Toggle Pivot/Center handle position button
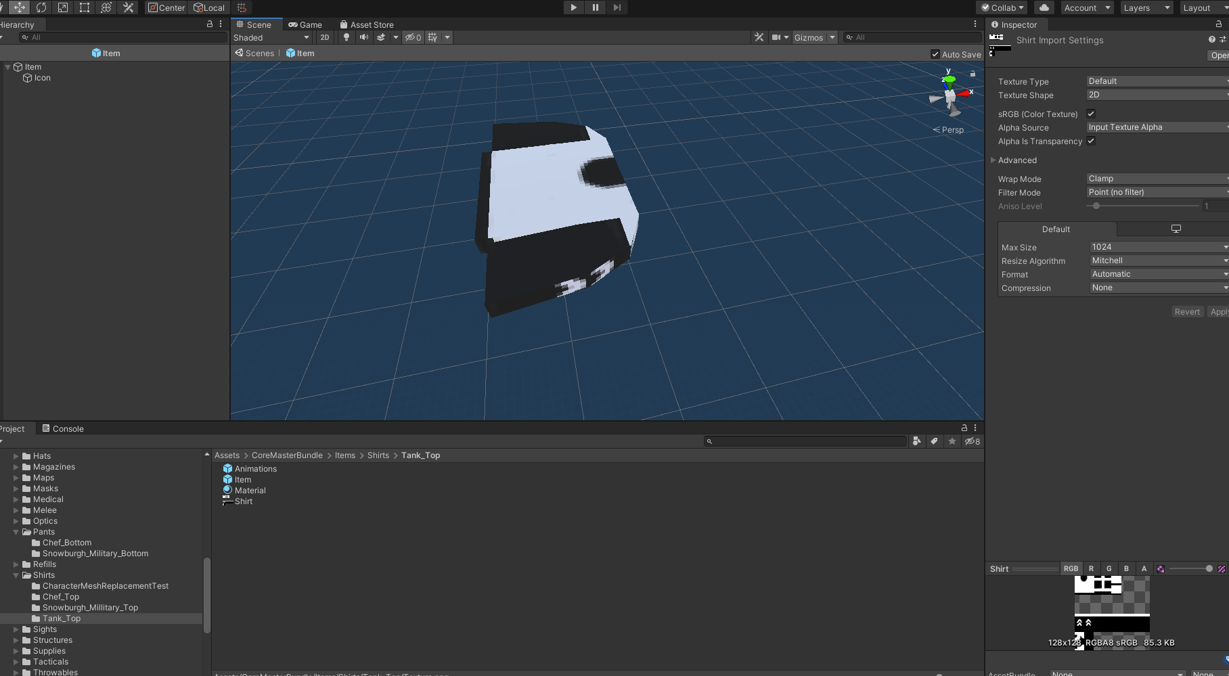 (x=166, y=7)
